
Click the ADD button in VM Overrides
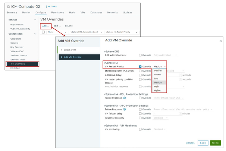pyautogui.click(x=45, y=26)
